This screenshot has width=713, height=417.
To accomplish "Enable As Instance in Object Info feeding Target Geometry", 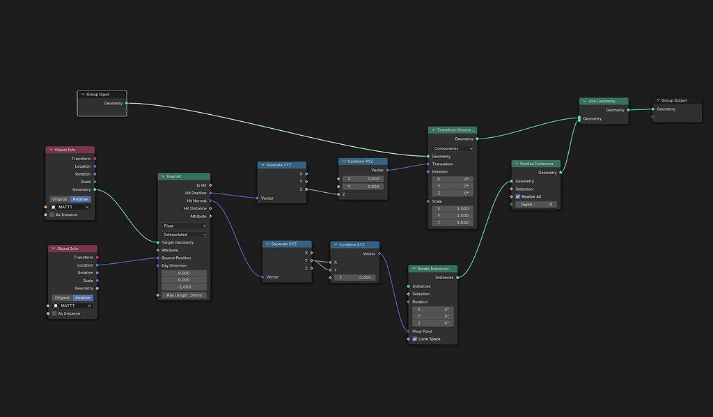I will [x=52, y=214].
